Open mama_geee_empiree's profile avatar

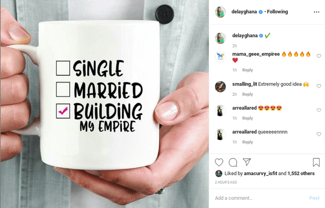221,57
